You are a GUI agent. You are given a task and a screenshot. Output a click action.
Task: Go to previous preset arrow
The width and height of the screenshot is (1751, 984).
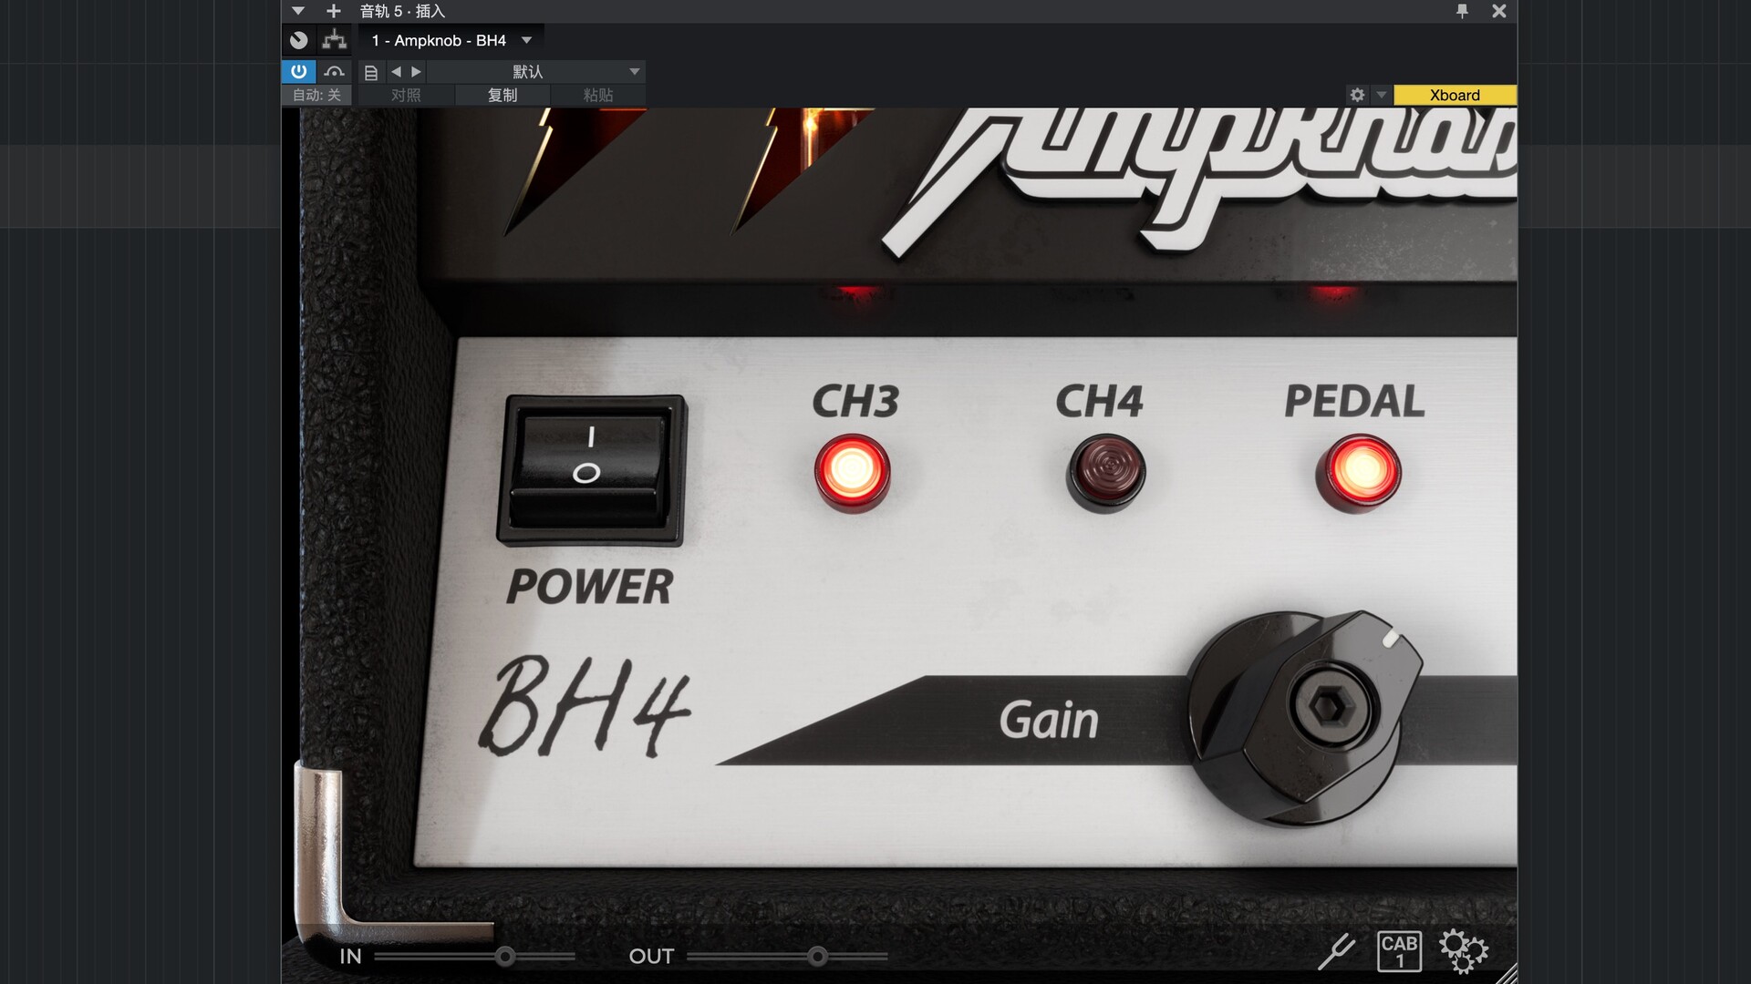click(396, 71)
